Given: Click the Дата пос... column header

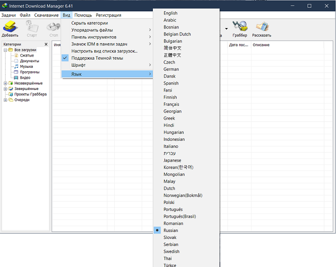Looking at the screenshot, I should (x=239, y=45).
